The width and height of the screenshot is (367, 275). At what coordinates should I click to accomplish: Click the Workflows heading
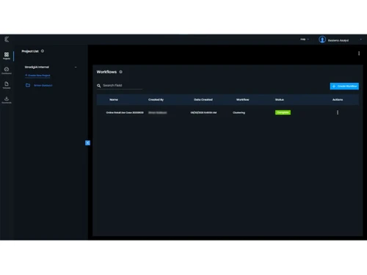pos(106,72)
